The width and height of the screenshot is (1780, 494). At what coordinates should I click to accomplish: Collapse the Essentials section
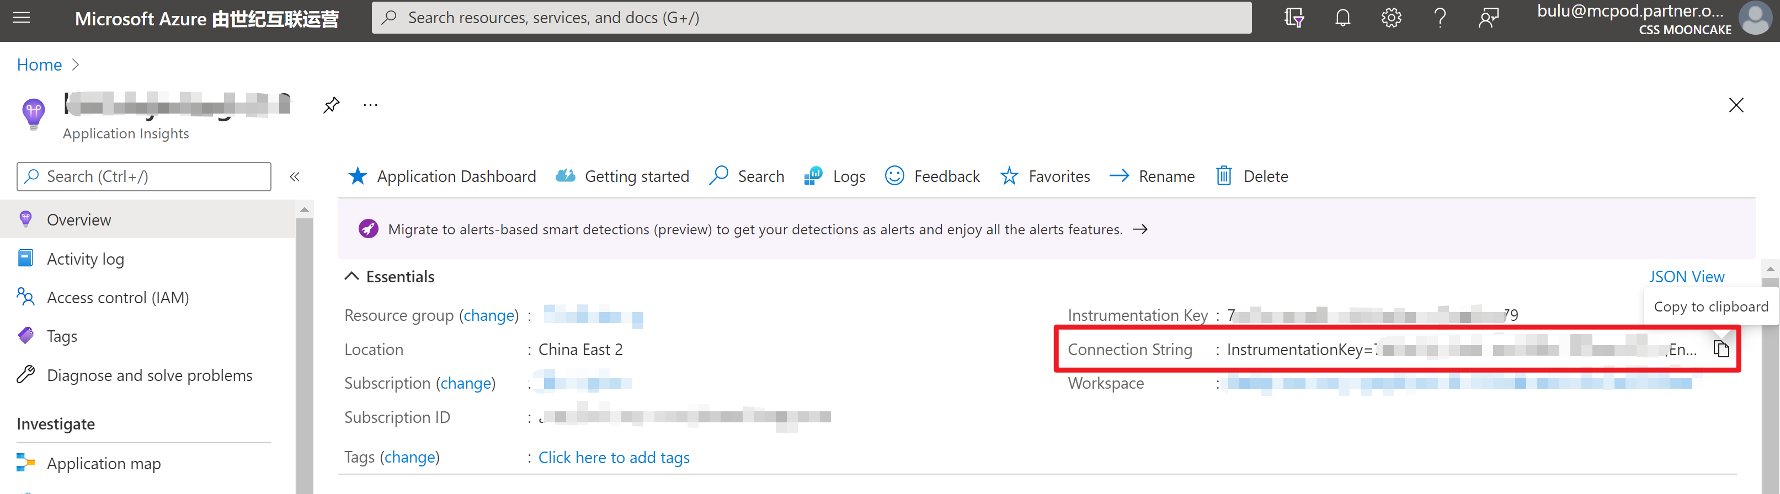pyautogui.click(x=351, y=276)
